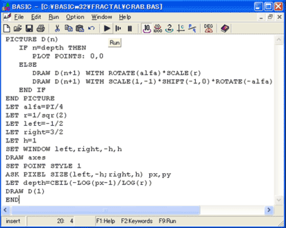Click F9:Run in the status bar

click(167, 221)
